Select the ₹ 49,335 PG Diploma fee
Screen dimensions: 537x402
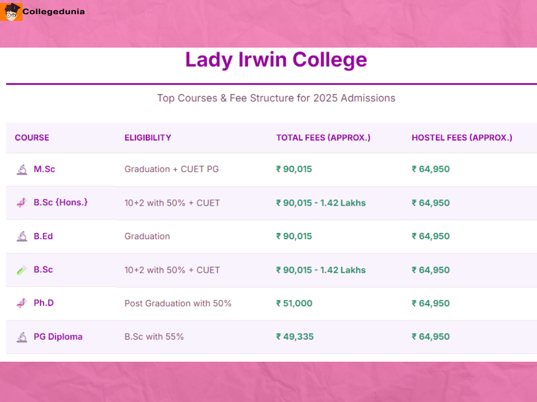(x=295, y=337)
